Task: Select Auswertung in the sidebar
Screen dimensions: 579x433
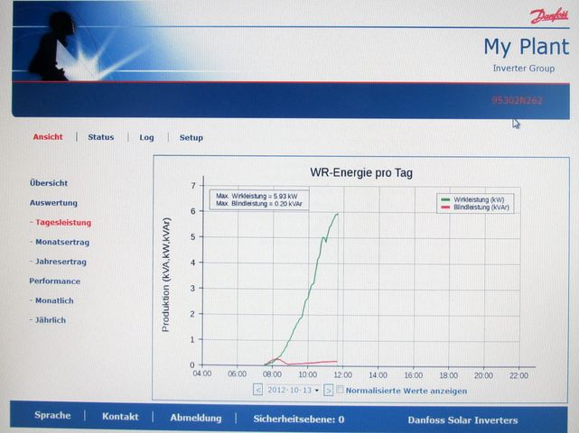Action: pyautogui.click(x=53, y=203)
